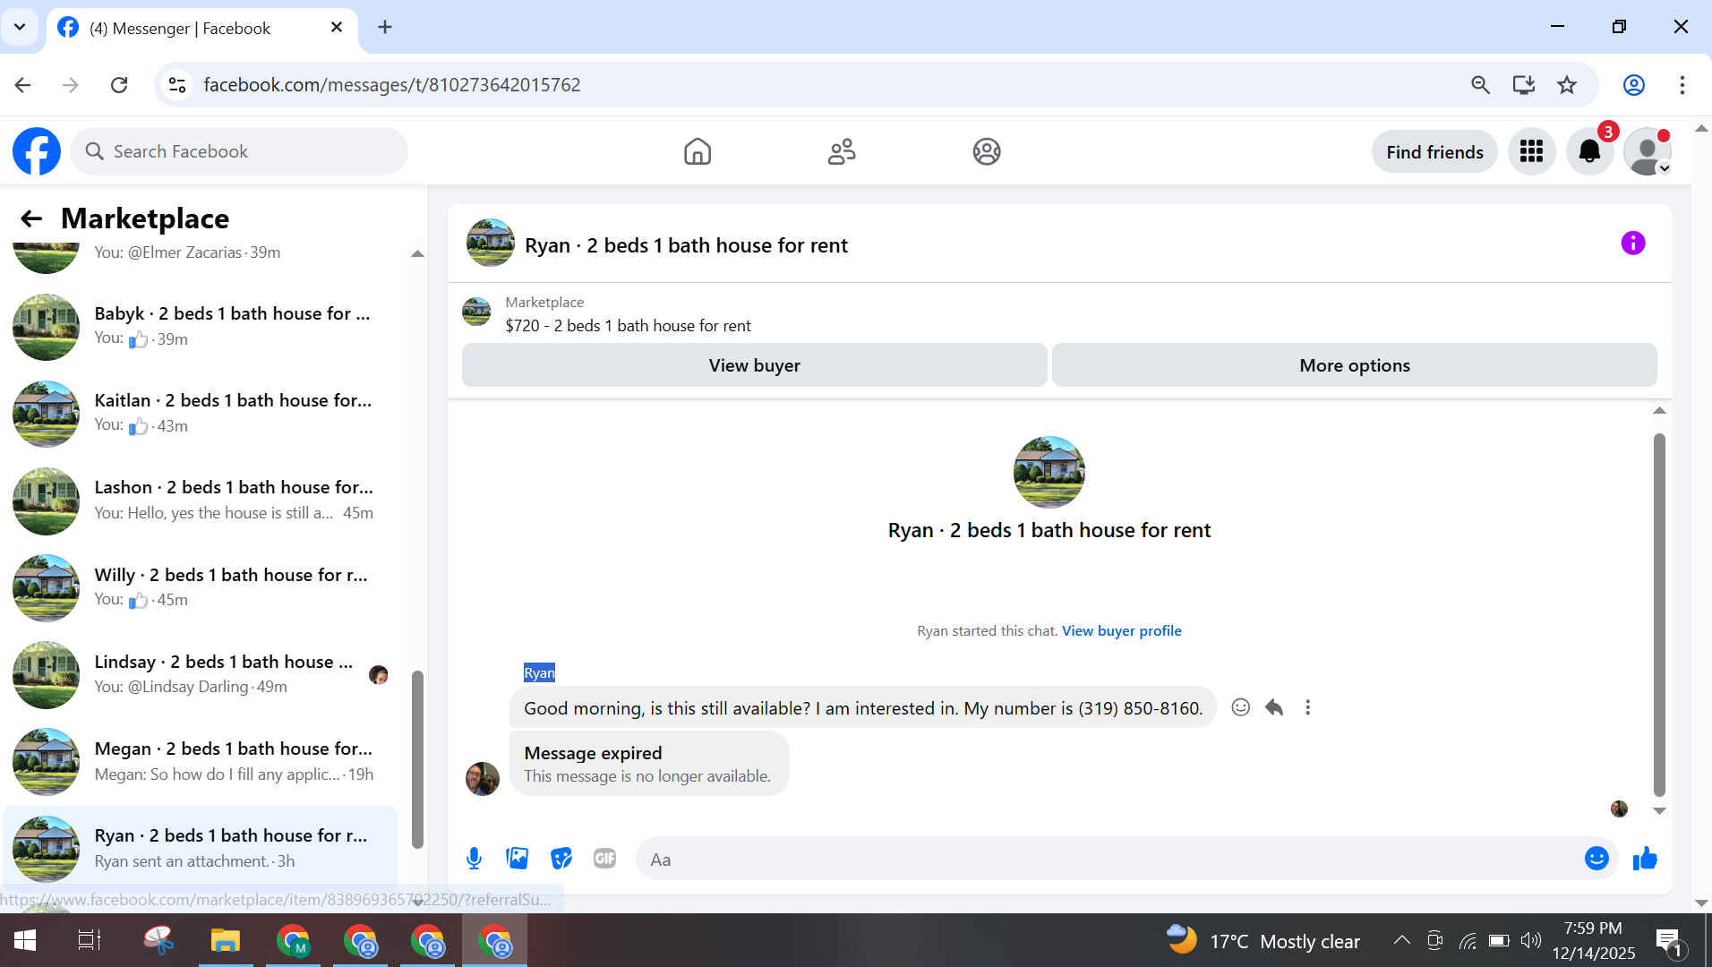Open the browser tab search dropdown
The image size is (1712, 967).
pos(20,27)
